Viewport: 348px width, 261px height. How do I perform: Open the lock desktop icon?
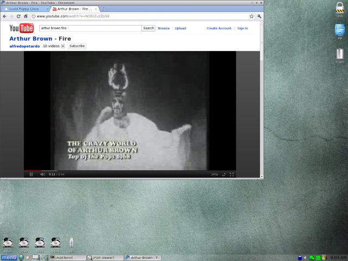click(339, 10)
